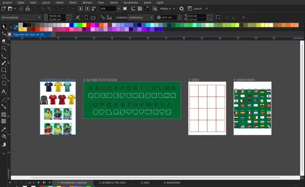Select the Connector tool
This screenshot has height=187, width=305.
pyautogui.click(x=3, y=107)
